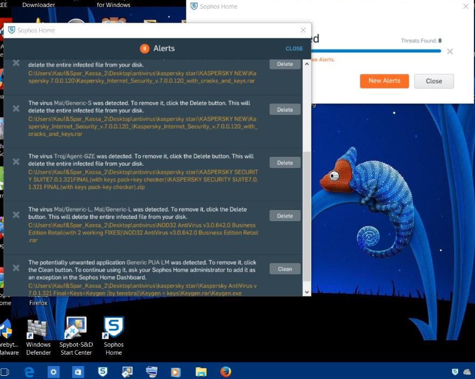The width and height of the screenshot is (475, 379).
Task: Delete the Mal/Generic-L NOD32 file
Action: coord(285,216)
